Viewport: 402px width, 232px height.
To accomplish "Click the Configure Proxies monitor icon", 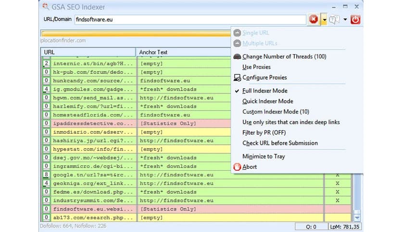I will click(x=237, y=78).
